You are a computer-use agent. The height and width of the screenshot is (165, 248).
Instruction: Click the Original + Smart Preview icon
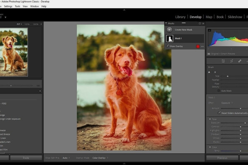209,54
